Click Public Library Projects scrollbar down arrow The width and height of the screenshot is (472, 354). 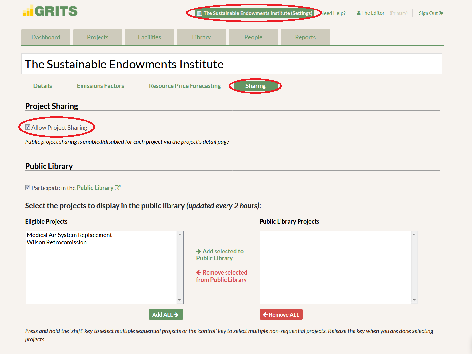coord(414,300)
